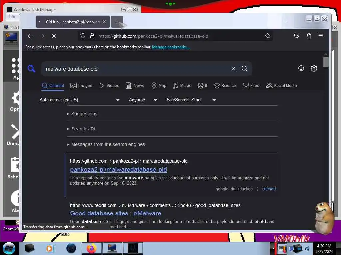The height and width of the screenshot is (255, 341).
Task: Switch to the Images search category
Action: click(x=81, y=86)
